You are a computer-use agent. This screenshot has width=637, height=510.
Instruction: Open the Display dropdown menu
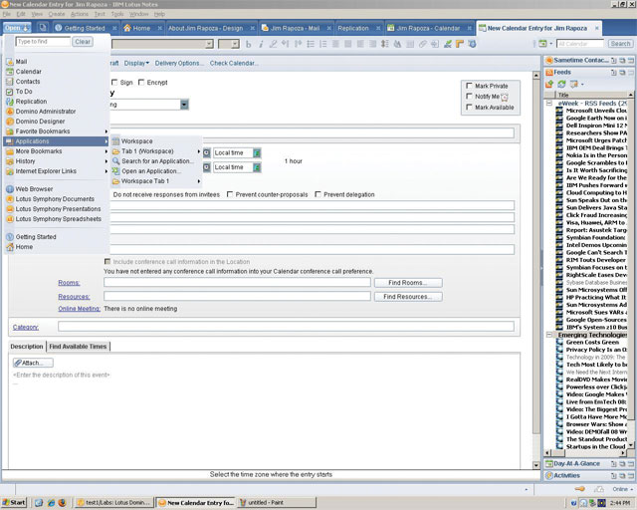(136, 64)
